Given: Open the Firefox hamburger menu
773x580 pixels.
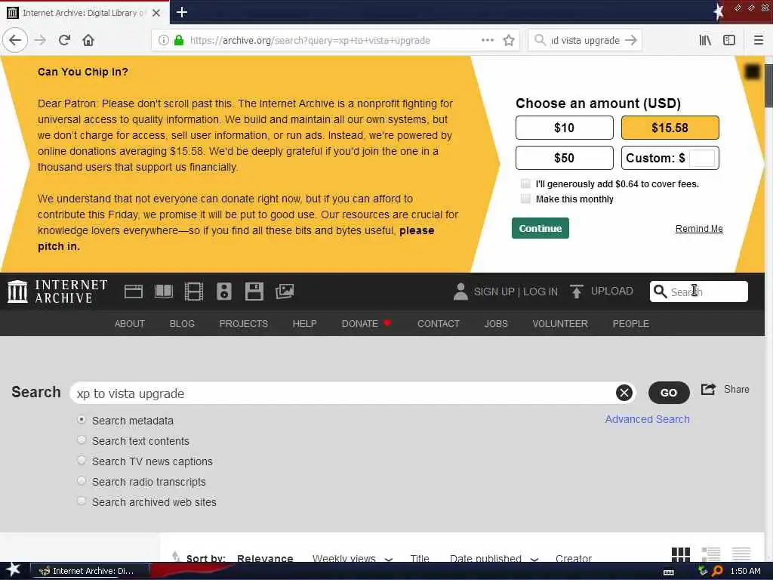Looking at the screenshot, I should click(x=759, y=40).
